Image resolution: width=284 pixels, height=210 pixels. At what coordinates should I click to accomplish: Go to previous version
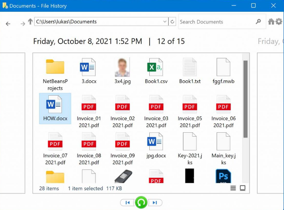tap(127, 203)
